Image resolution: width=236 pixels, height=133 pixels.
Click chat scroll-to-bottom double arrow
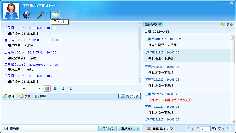(140, 82)
